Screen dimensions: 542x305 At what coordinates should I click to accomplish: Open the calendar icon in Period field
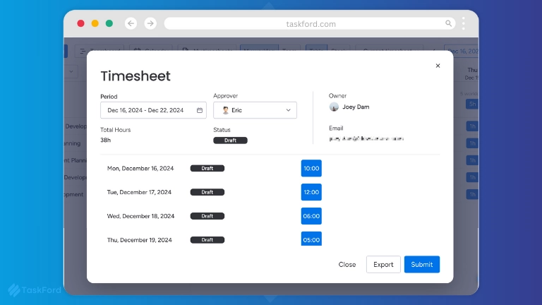(x=200, y=110)
